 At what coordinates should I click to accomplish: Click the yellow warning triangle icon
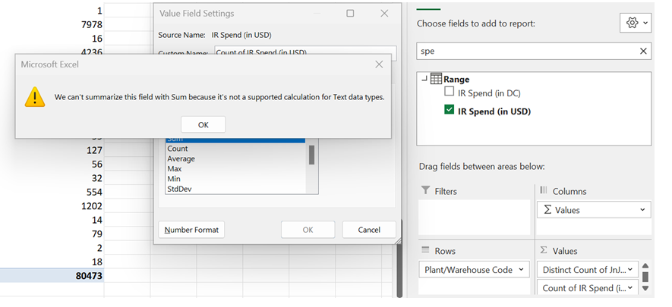35,96
